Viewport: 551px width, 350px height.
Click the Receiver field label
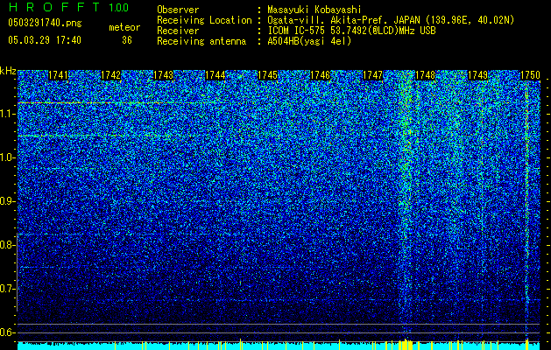pyautogui.click(x=178, y=31)
